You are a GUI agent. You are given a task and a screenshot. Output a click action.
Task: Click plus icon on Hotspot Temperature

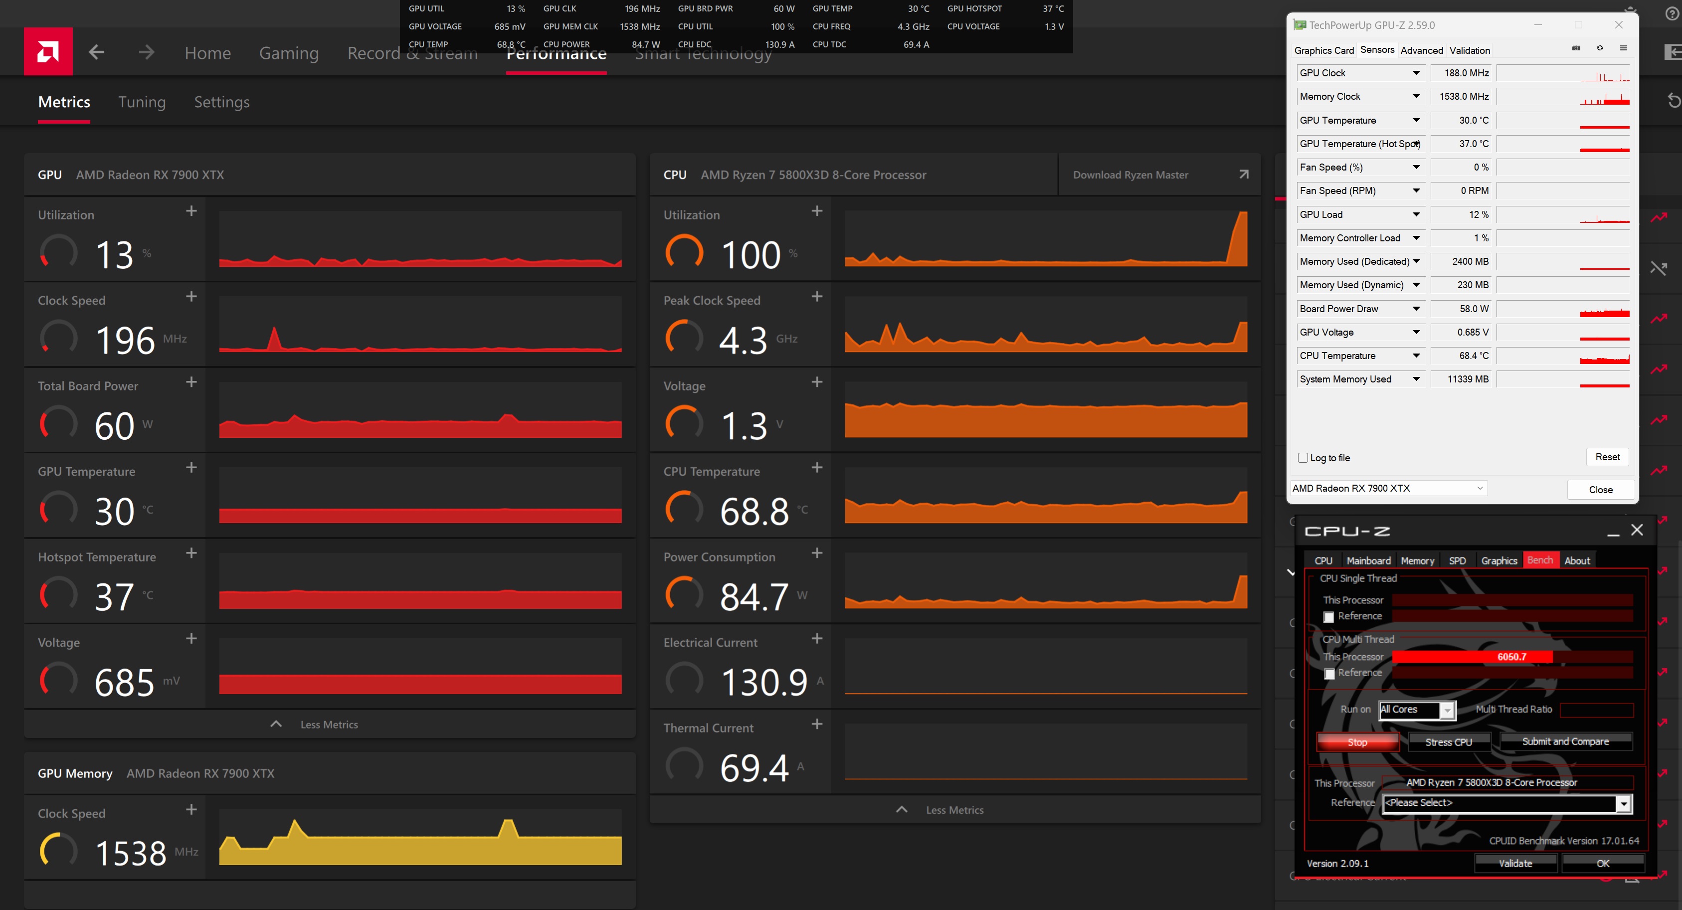pyautogui.click(x=191, y=553)
